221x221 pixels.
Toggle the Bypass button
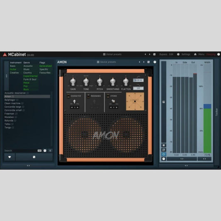pyautogui.click(x=163, y=54)
